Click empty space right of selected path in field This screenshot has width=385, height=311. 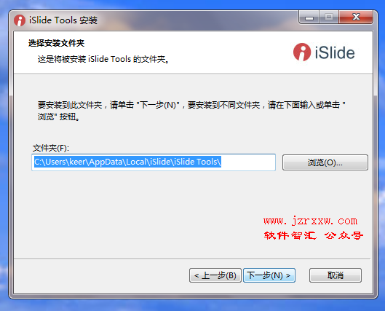pos(248,162)
